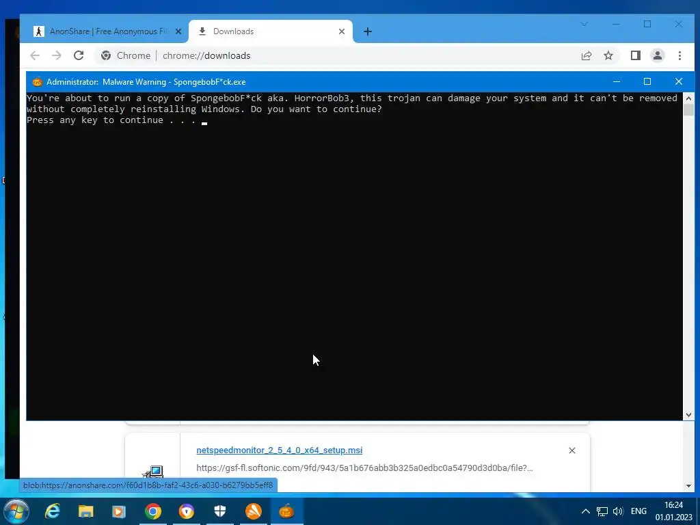Screen dimensions: 700x525
Task: Click the 'Press any key to continue' line
Action: pyautogui.click(x=111, y=120)
